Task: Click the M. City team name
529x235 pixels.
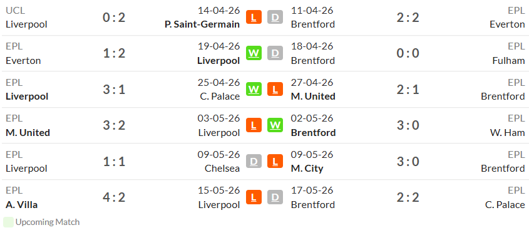Action: click(x=307, y=168)
